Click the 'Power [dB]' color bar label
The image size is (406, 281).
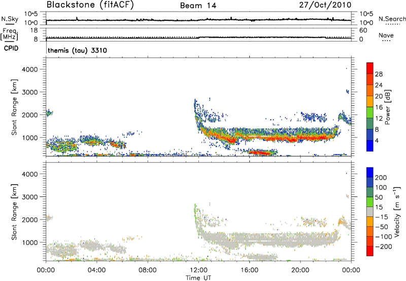[387, 107]
